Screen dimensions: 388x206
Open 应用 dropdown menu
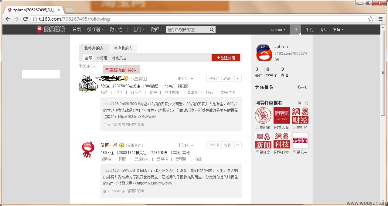(x=138, y=29)
